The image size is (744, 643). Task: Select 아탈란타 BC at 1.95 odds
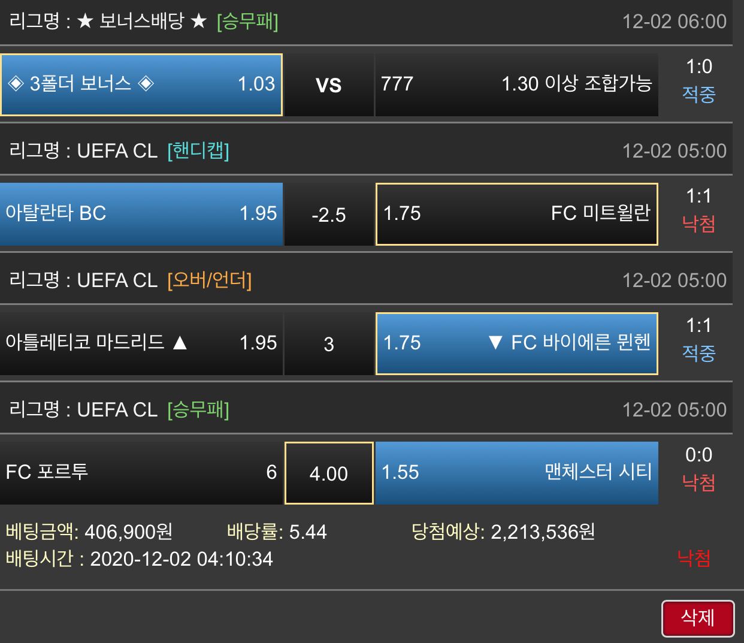(141, 214)
